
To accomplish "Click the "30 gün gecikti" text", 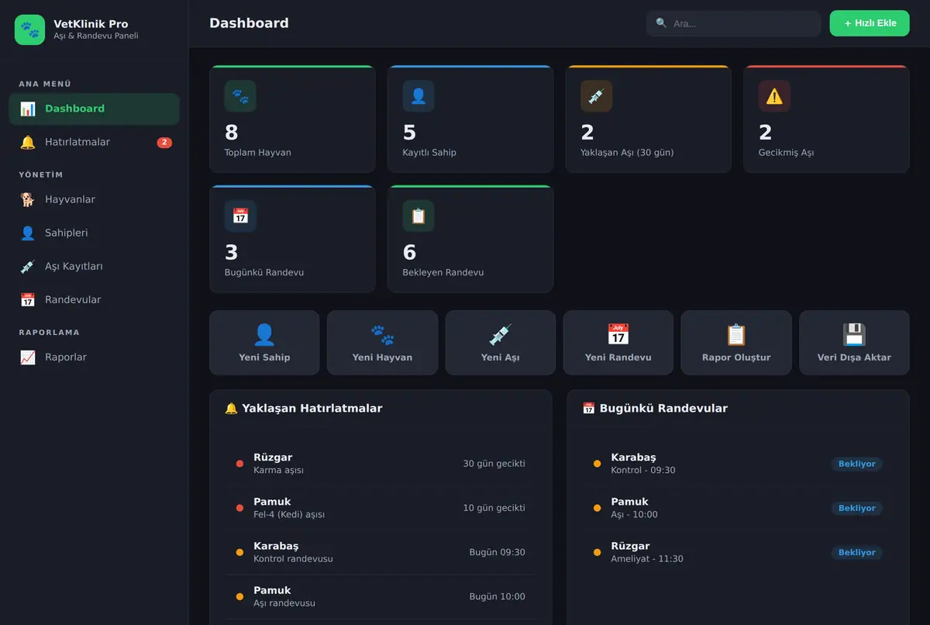I will (494, 464).
